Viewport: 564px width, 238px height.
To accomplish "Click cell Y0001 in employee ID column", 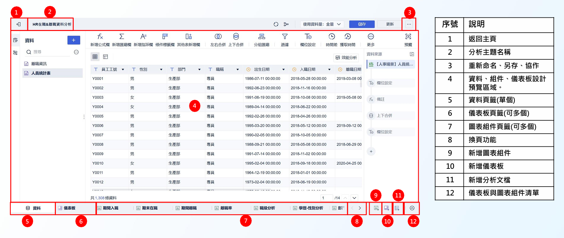I will 110,79.
